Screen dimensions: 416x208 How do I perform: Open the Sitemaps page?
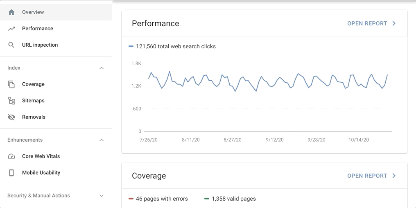[56, 101]
